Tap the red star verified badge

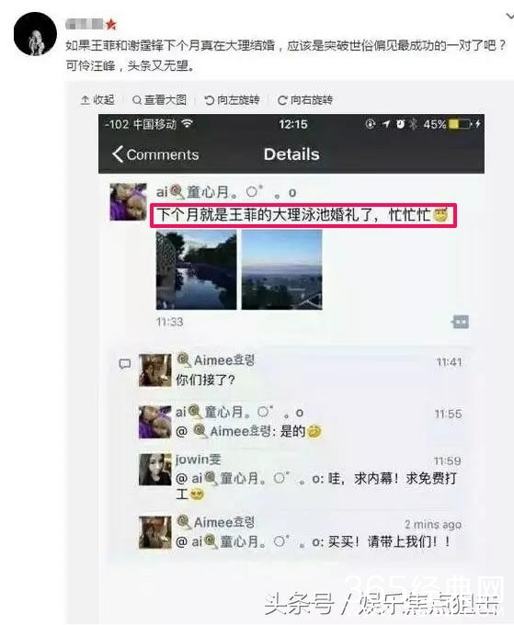coord(111,24)
